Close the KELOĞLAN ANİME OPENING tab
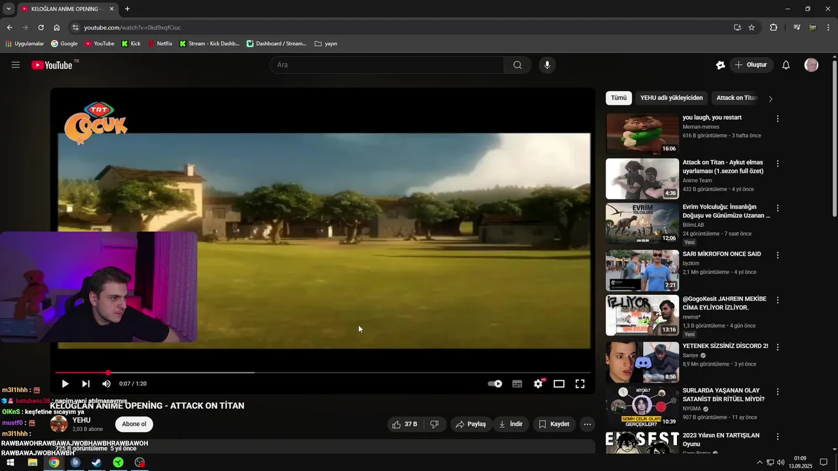 [x=111, y=9]
